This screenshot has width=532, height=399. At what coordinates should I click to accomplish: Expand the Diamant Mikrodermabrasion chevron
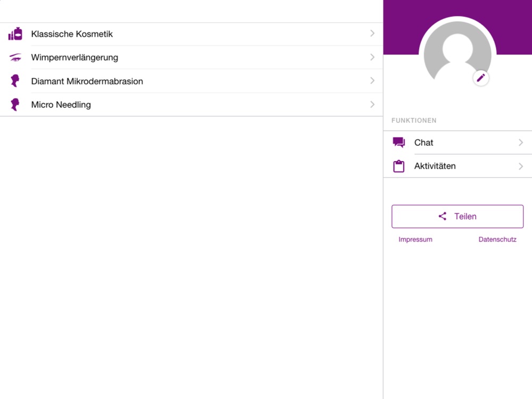(372, 80)
